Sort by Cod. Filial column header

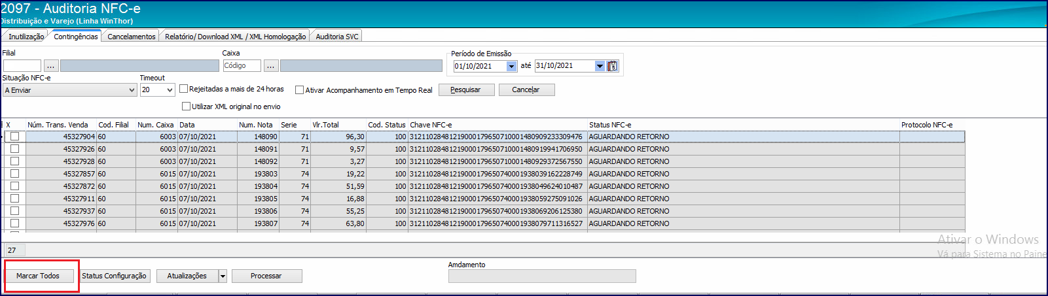[x=116, y=125]
